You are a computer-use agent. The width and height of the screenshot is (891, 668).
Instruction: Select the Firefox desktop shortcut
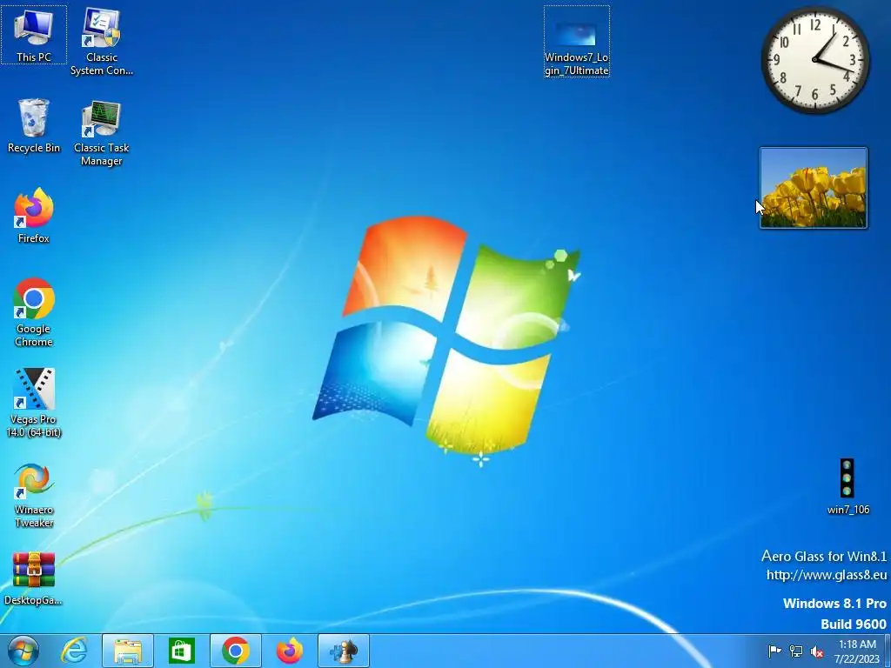coord(34,216)
